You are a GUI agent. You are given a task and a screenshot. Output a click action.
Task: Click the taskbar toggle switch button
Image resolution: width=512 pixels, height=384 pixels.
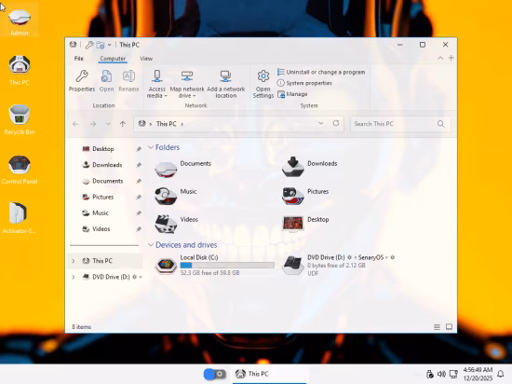click(214, 374)
